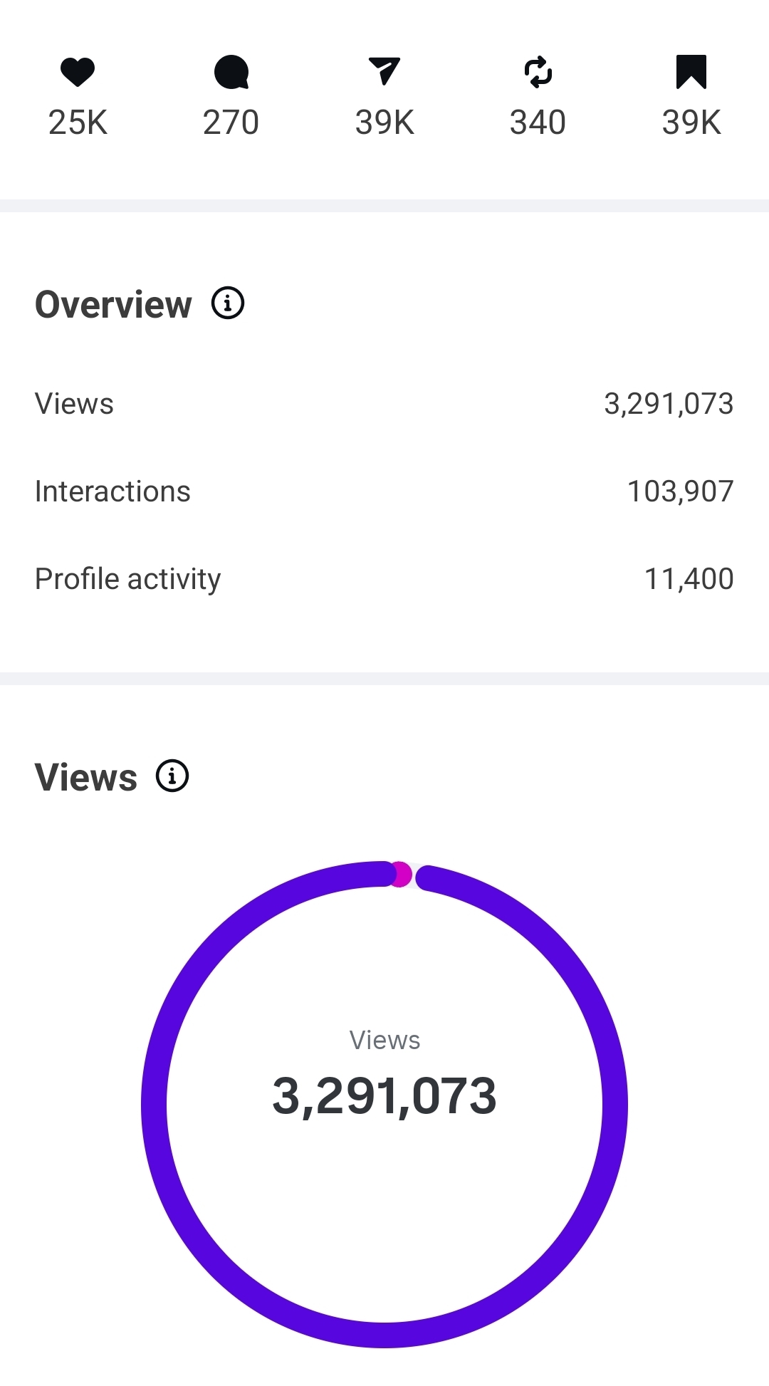Click the 340 reposts count
This screenshot has width=769, height=1386.
click(x=538, y=123)
